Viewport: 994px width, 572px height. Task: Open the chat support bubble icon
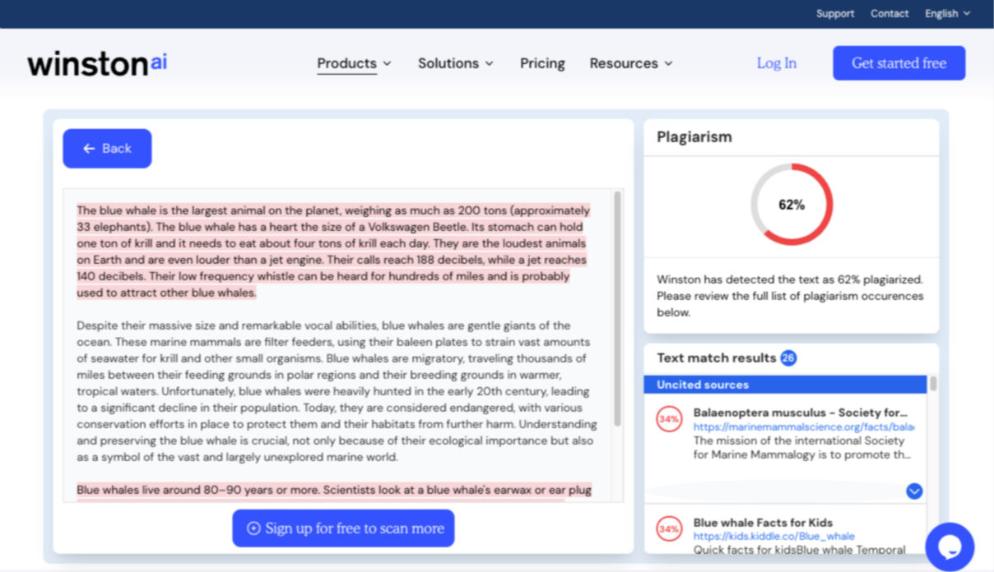click(950, 547)
